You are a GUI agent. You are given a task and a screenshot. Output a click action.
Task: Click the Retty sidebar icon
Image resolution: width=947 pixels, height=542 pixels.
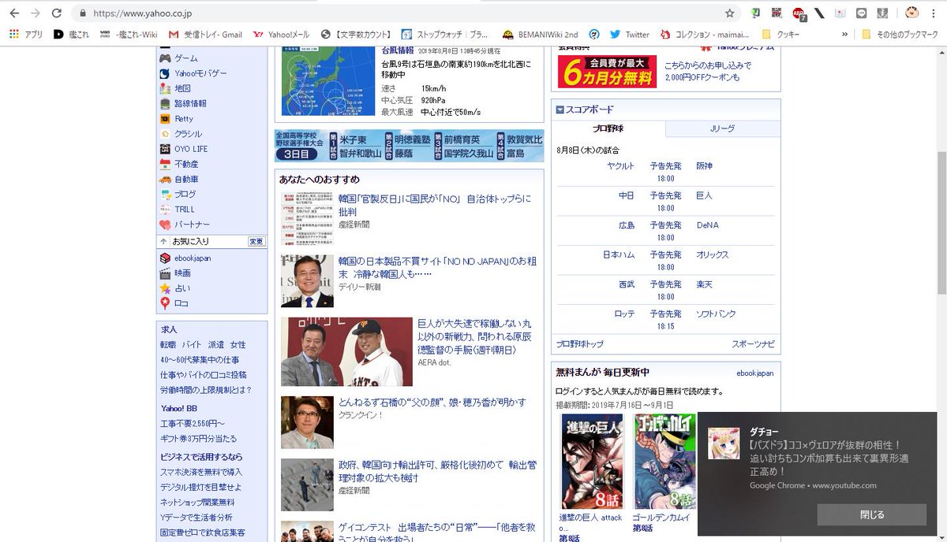coord(165,118)
